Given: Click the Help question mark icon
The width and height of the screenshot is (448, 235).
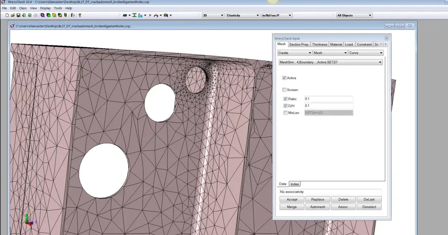Looking at the screenshot, I should (x=80, y=15).
